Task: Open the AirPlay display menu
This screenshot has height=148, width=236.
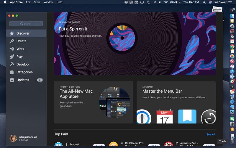Action: click(x=142, y=2)
